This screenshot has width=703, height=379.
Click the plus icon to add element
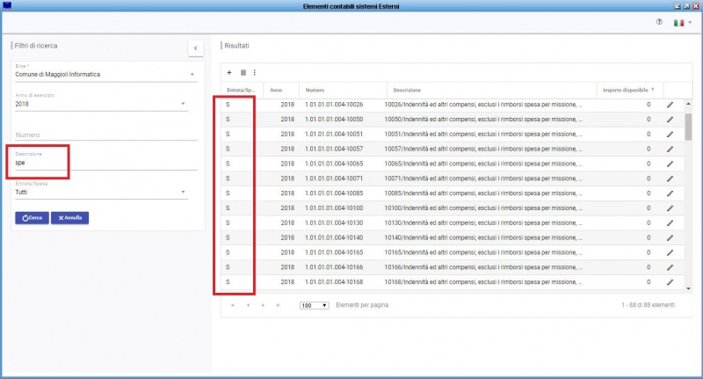click(x=229, y=72)
